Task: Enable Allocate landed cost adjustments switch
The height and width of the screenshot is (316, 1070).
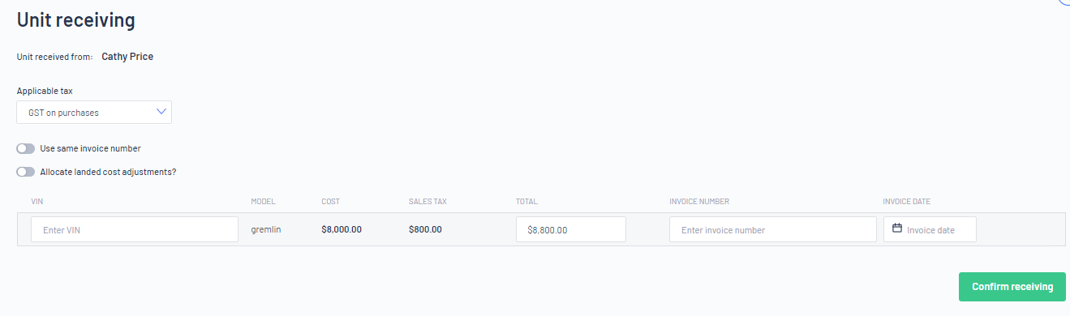Action: pyautogui.click(x=26, y=172)
